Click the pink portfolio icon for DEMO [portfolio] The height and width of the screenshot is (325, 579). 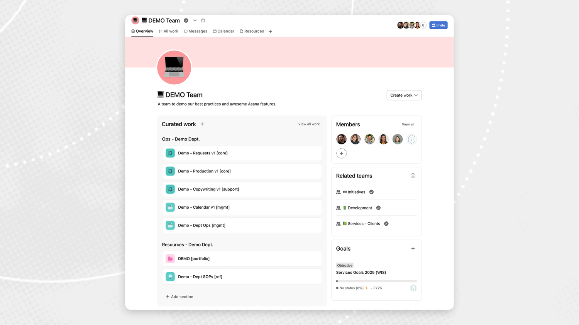170,258
